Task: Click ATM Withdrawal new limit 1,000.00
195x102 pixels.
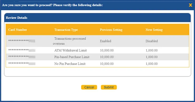Action: coord(152,50)
